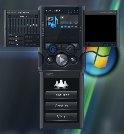This screenshot has width=124, height=134.
Task: Open the Credits button in Info panel
Action: [61, 106]
